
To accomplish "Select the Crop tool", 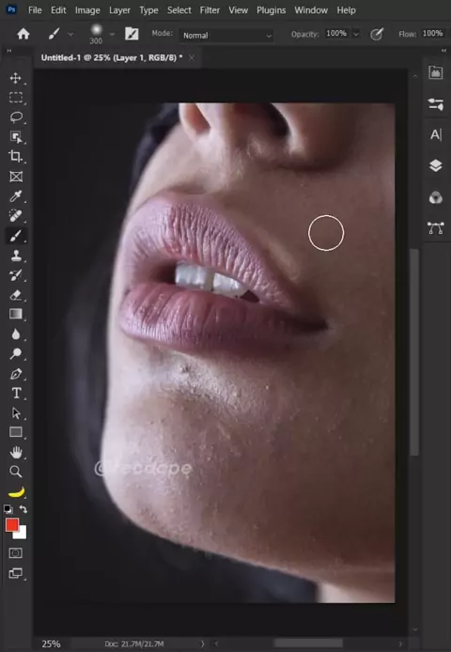I will (x=15, y=156).
